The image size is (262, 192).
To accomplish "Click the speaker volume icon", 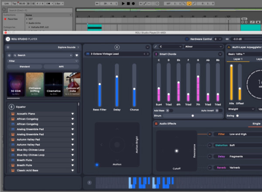I will (227, 39).
